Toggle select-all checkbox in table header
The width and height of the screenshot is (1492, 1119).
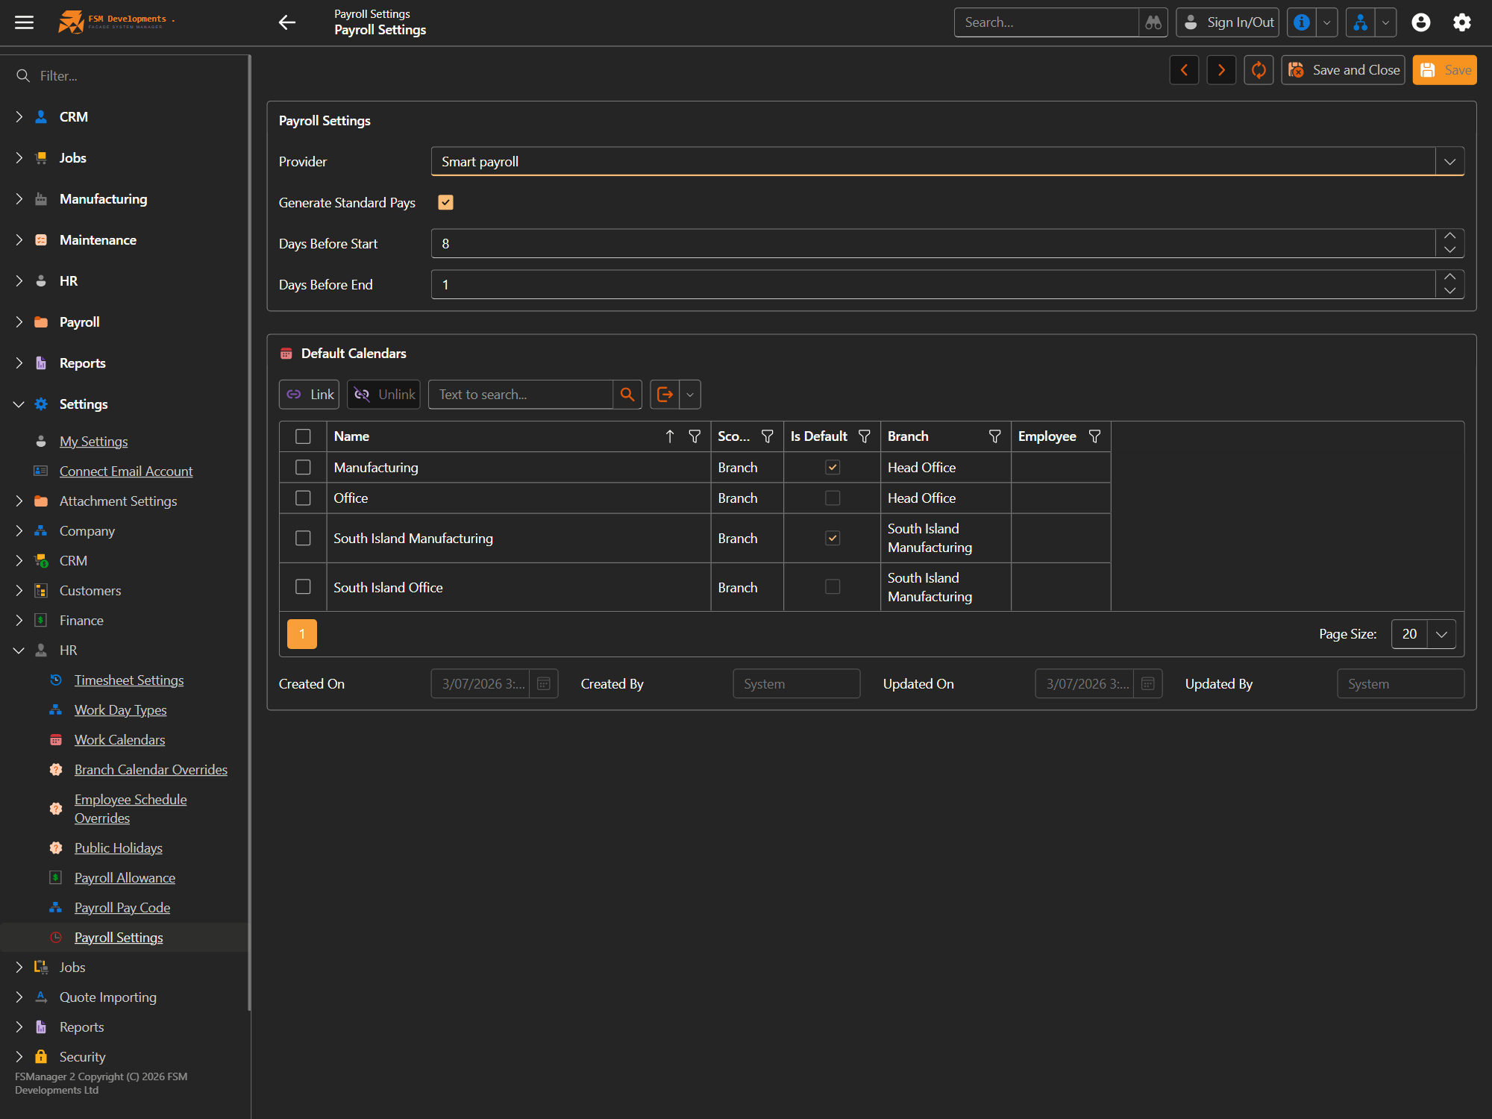(x=303, y=436)
